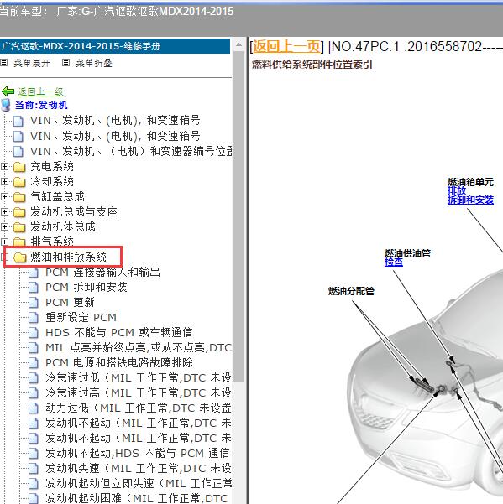The width and height of the screenshot is (503, 504).
Task: Click the open 燃油和排放系统 folder icon
Action: tap(20, 257)
